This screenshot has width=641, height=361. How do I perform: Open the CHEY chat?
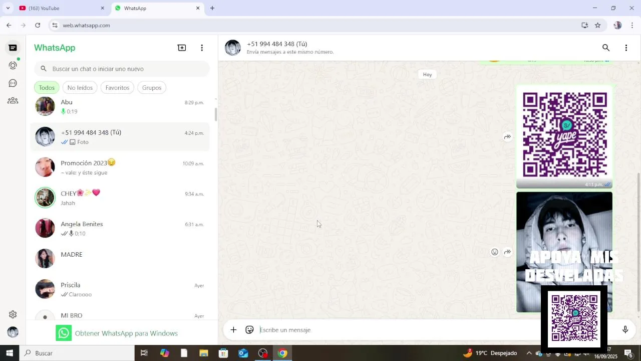coord(120,198)
